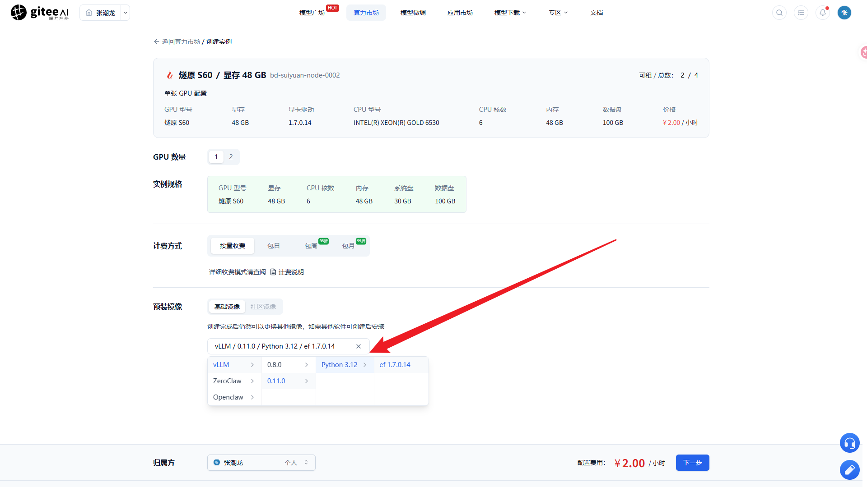Open the task list icon
The image size is (867, 487).
tap(801, 13)
